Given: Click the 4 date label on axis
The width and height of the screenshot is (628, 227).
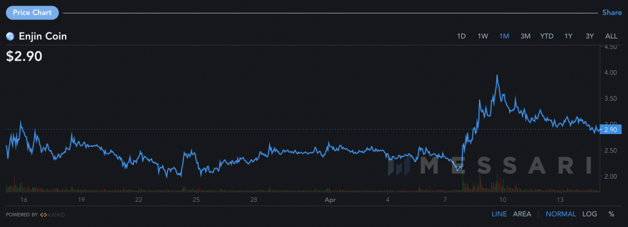Looking at the screenshot, I should (388, 199).
